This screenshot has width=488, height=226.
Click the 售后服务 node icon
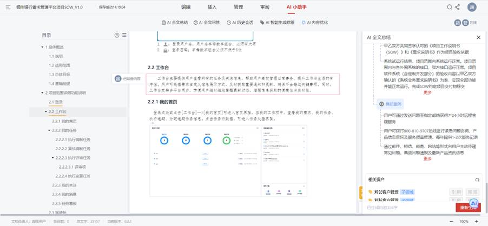tap(381, 104)
